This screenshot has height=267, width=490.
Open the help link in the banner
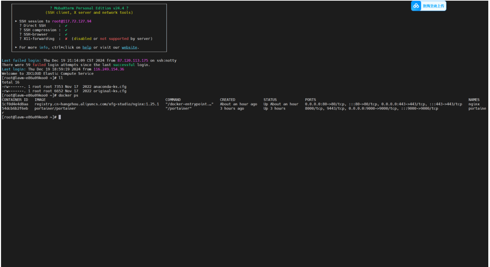tap(87, 47)
